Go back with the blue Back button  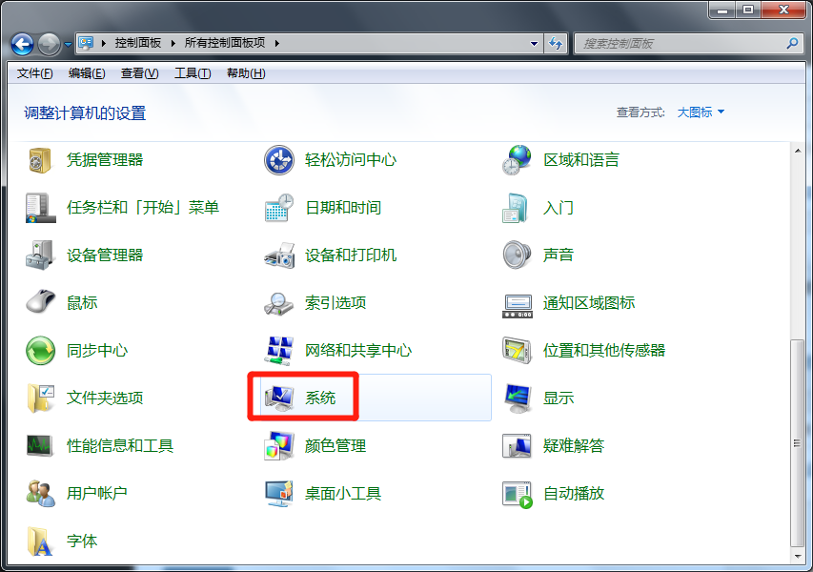point(22,45)
